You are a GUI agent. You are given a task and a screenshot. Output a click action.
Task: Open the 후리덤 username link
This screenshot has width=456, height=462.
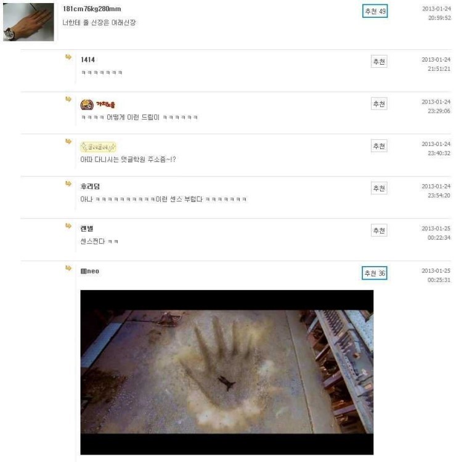click(90, 186)
